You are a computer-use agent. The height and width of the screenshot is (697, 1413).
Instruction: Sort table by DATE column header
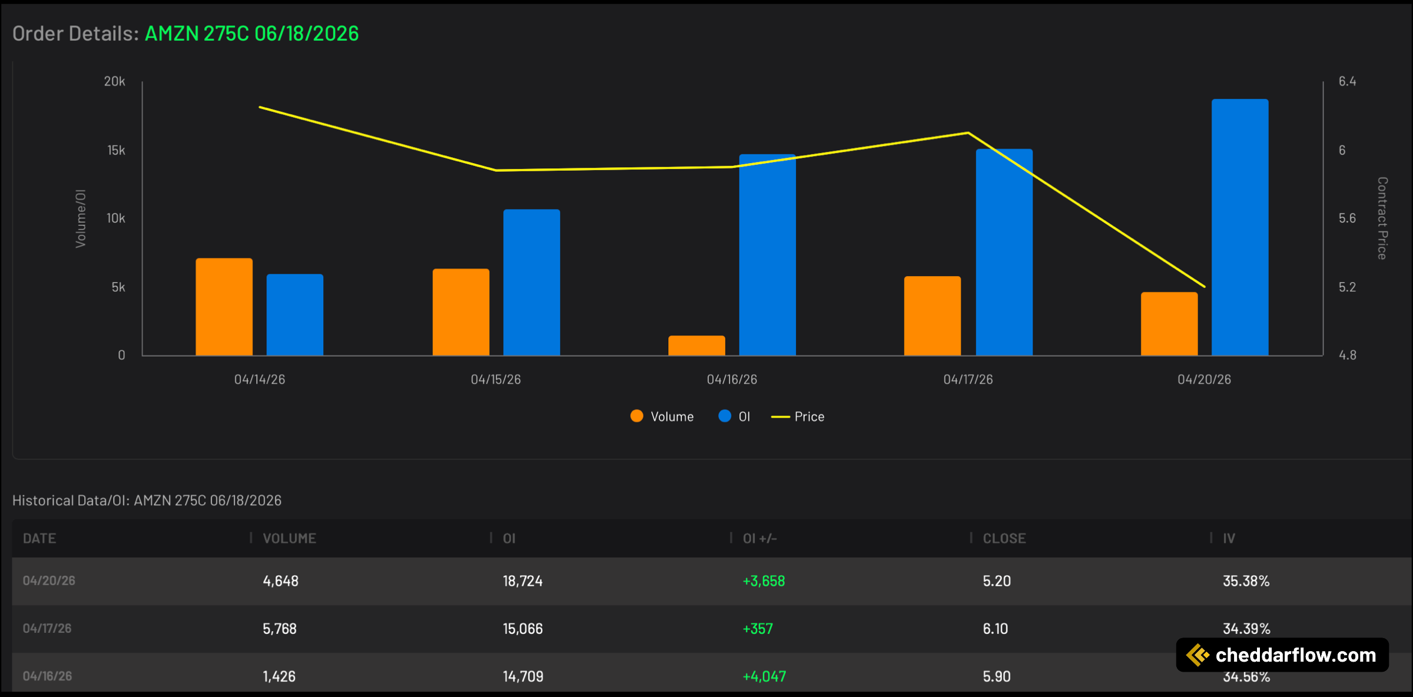(x=39, y=538)
